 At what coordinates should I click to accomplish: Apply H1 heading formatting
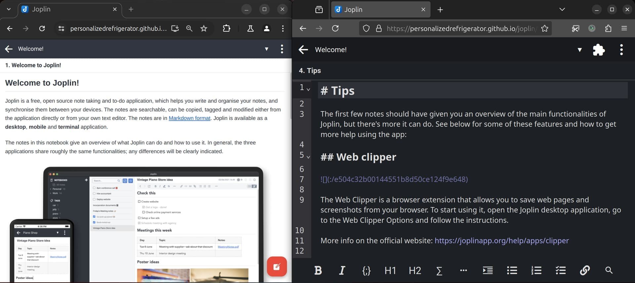tap(390, 270)
